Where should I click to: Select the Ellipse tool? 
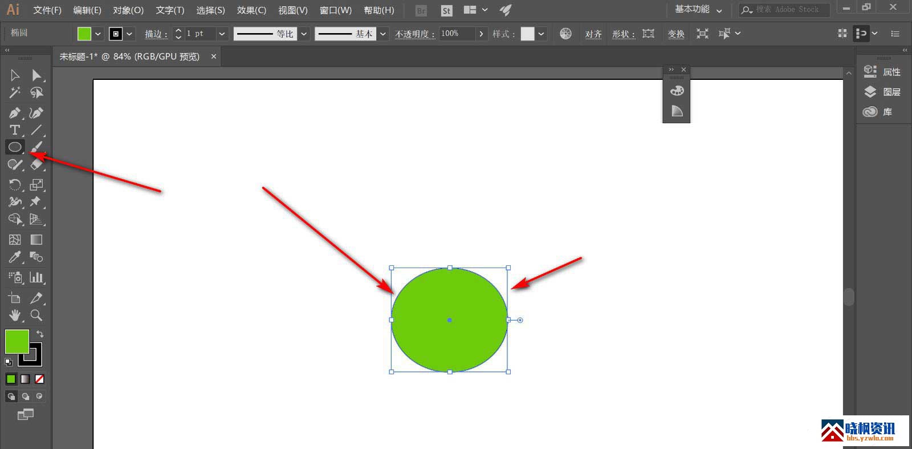point(15,147)
